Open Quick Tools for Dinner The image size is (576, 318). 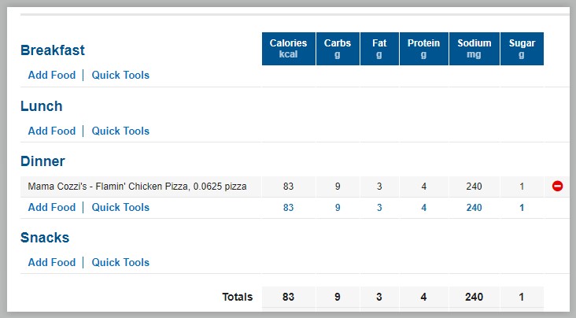point(120,207)
